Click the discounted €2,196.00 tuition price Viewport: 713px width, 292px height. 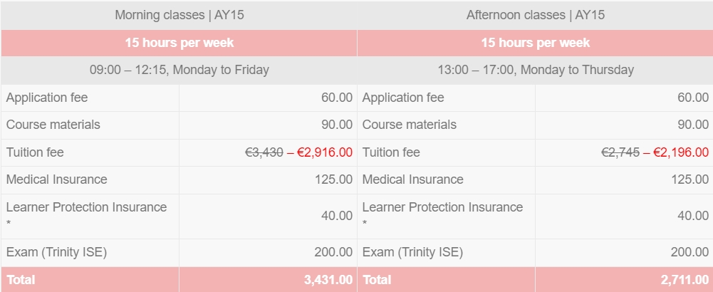tap(680, 152)
